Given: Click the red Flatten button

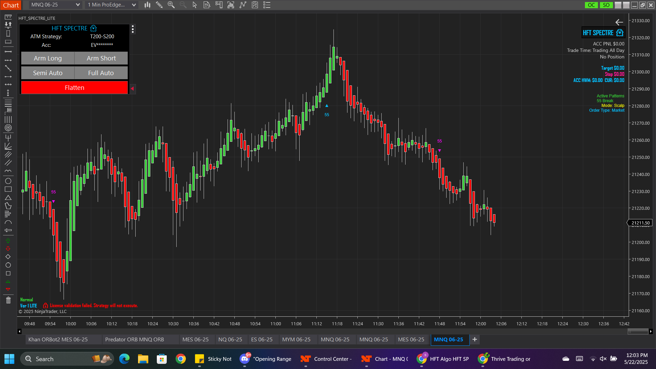Looking at the screenshot, I should pyautogui.click(x=74, y=87).
